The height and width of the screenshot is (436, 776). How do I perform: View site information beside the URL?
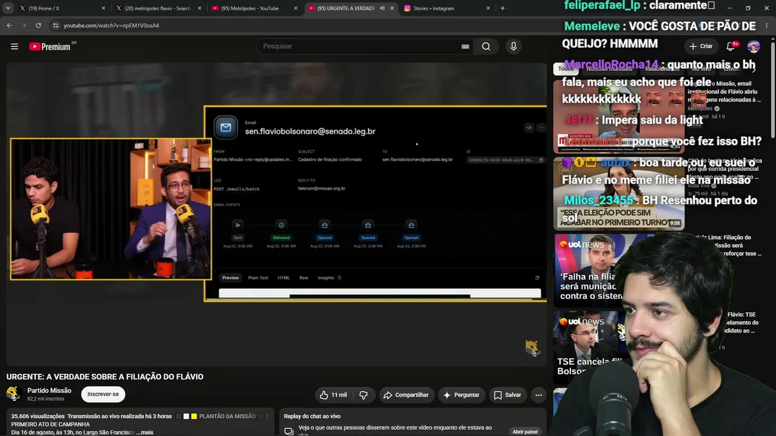(x=56, y=25)
